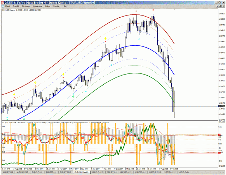The image size is (226, 175).
Task: Open the Datei menu
Action: pyautogui.click(x=8, y=6)
